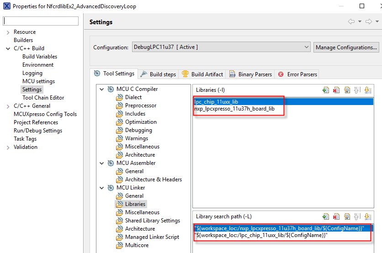
Task: Select Architecture & Headers item
Action: click(153, 179)
